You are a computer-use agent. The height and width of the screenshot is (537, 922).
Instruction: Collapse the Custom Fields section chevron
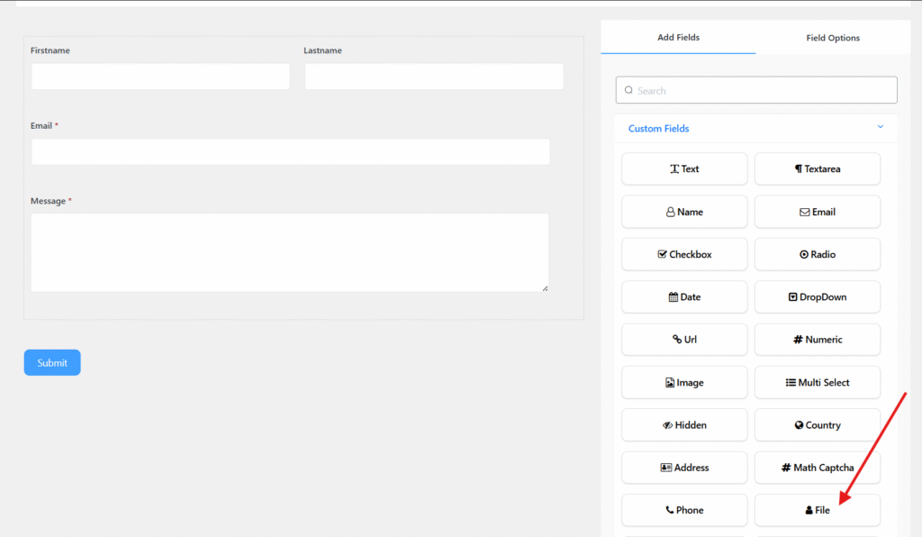(x=880, y=128)
